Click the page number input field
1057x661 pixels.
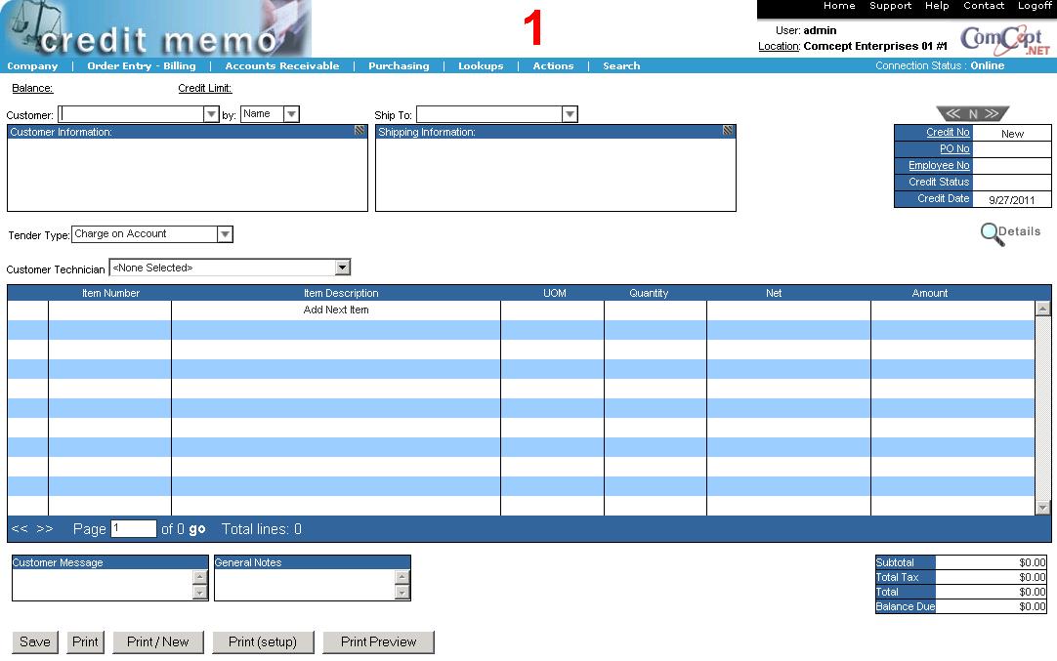(x=133, y=529)
